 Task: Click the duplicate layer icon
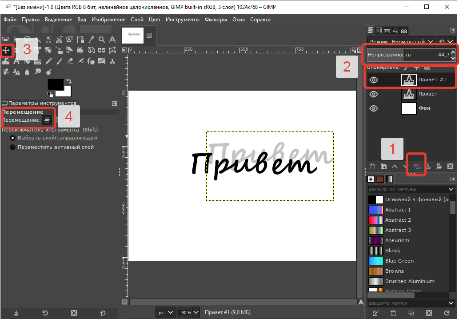[x=417, y=167]
